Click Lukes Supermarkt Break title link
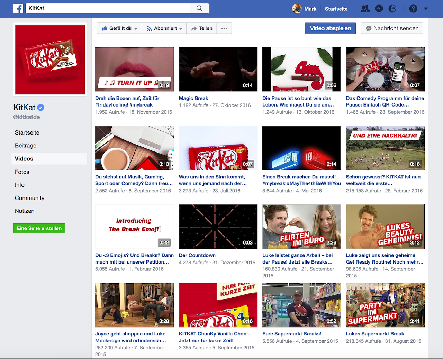443x359 pixels. tap(375, 334)
